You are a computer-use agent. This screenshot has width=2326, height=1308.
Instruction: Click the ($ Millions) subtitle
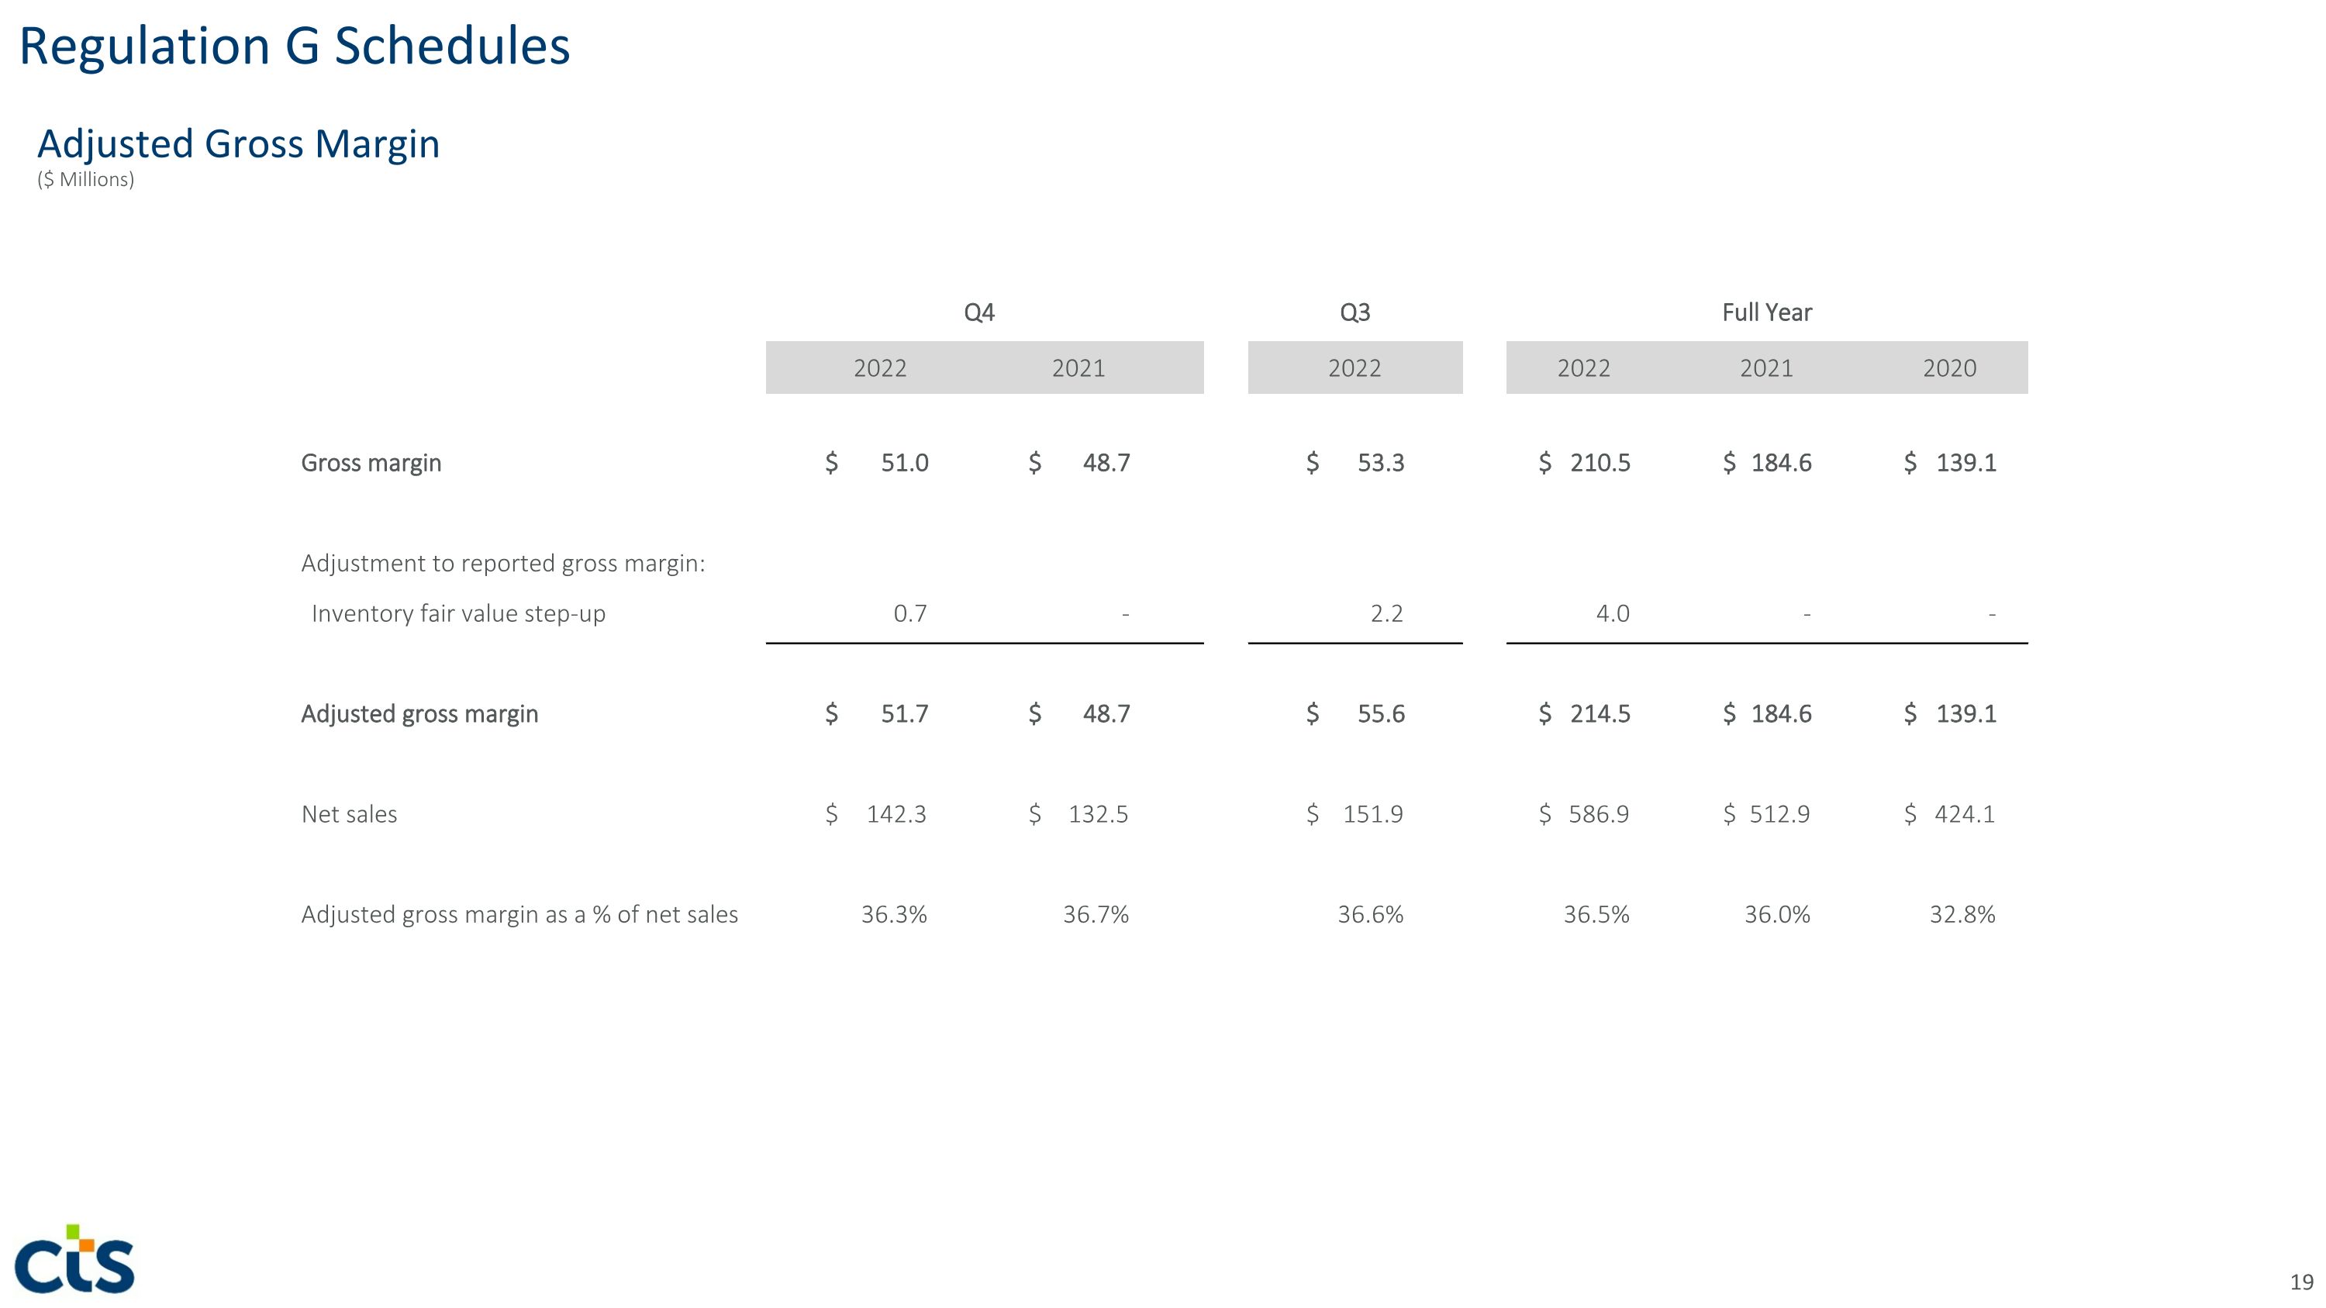coord(86,180)
